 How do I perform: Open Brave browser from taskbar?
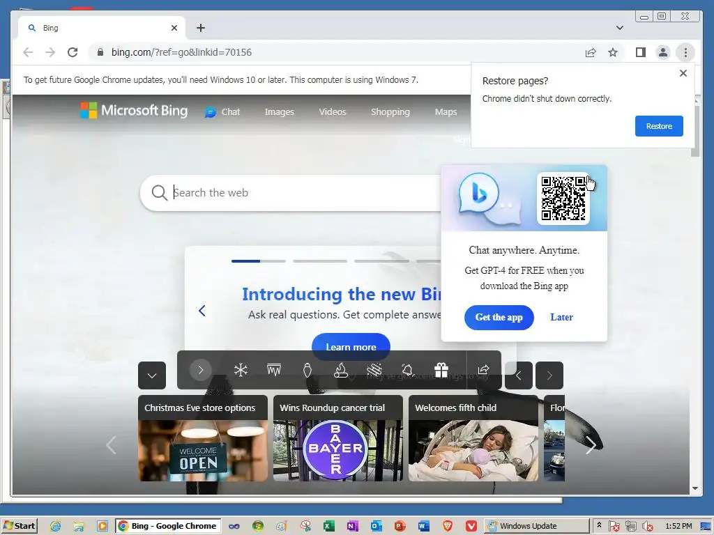click(448, 526)
